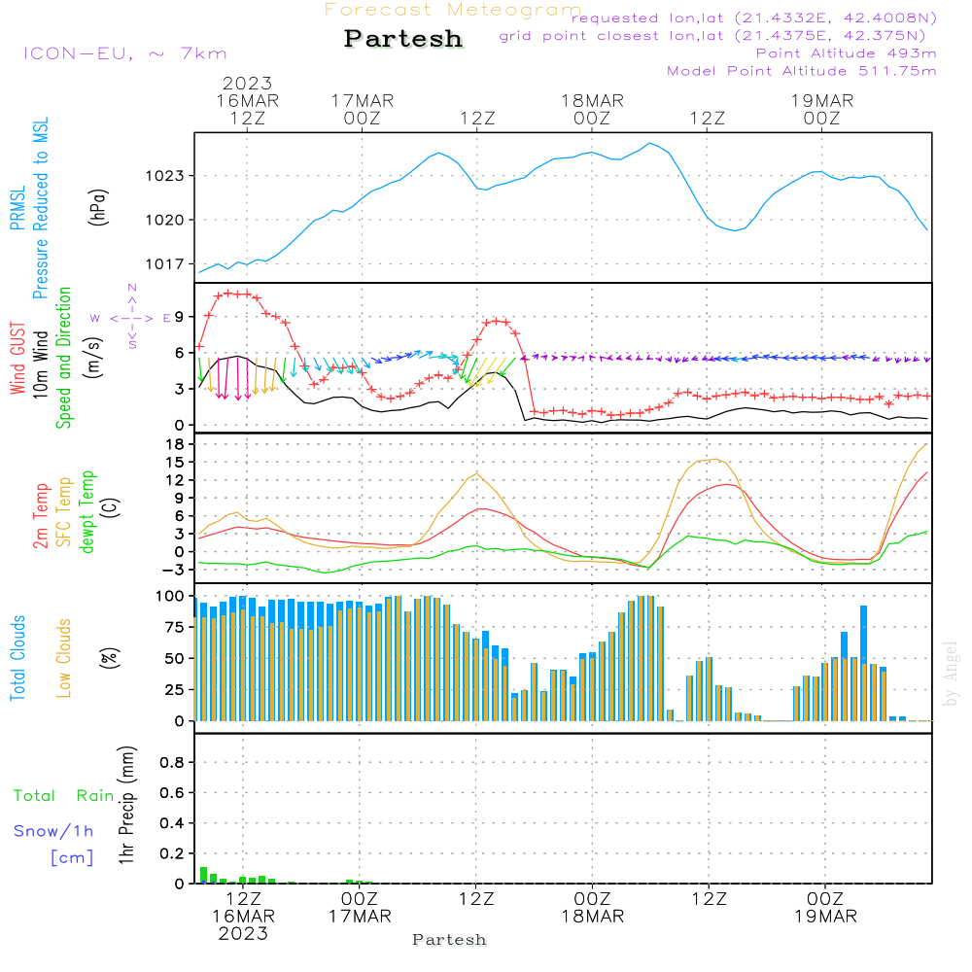Click the bottom axis label '00Z 17MAR'

coord(360,908)
